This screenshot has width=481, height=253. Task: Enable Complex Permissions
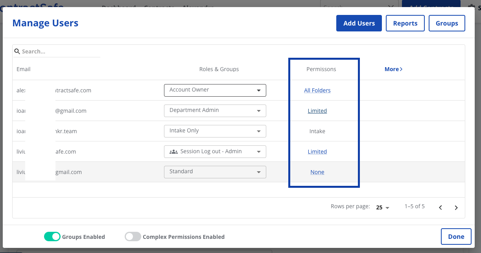pyautogui.click(x=133, y=236)
